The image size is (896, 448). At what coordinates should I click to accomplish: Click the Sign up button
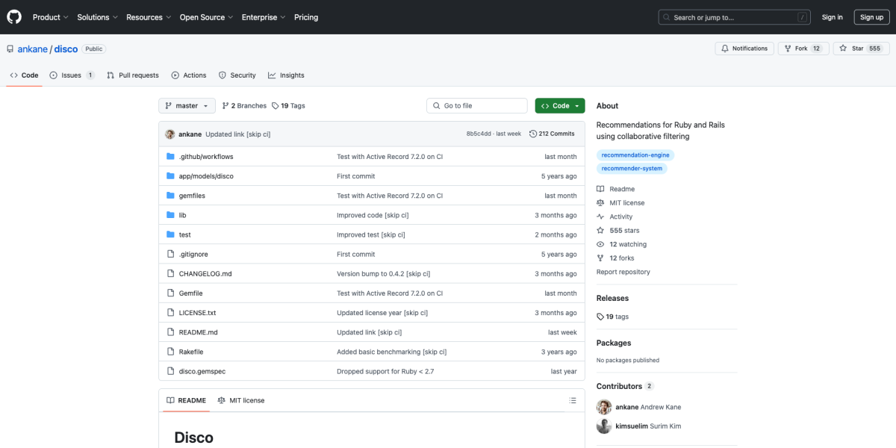(871, 17)
